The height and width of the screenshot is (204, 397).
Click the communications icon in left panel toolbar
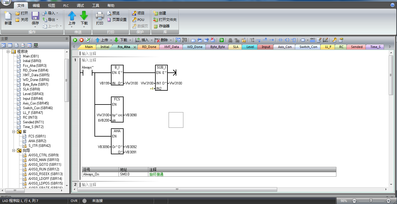[x=36, y=45]
